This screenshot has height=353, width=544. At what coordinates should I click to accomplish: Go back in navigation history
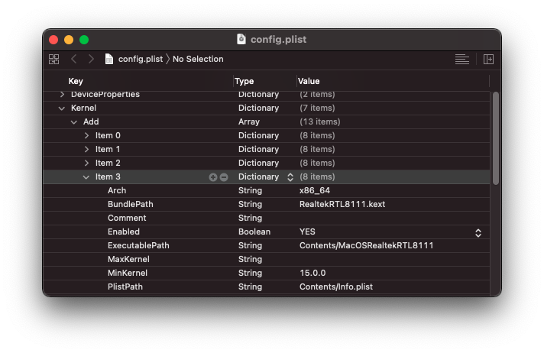[x=74, y=59]
